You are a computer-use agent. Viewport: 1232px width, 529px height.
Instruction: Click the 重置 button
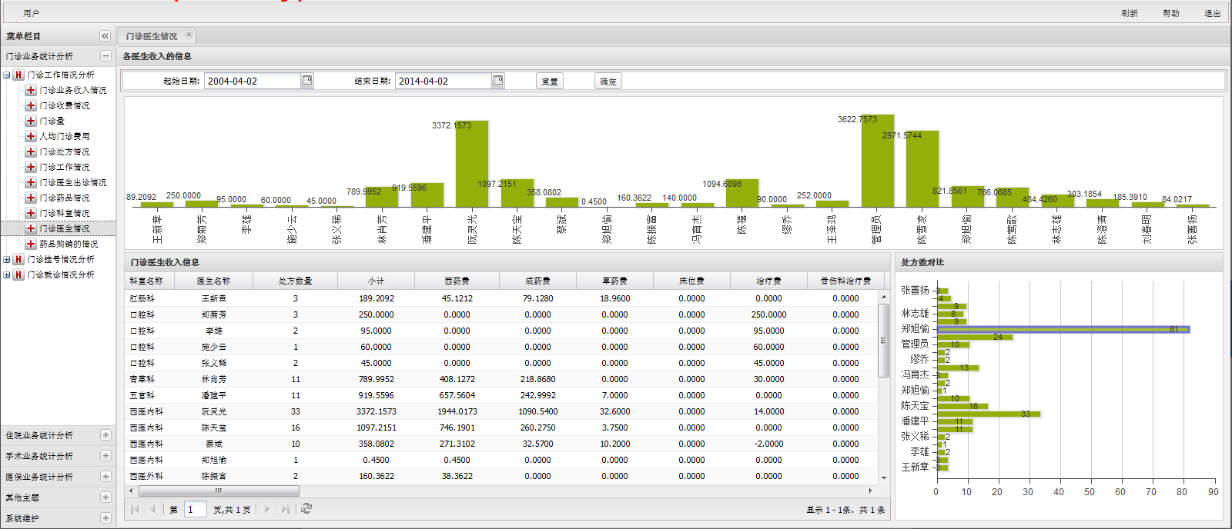click(550, 81)
